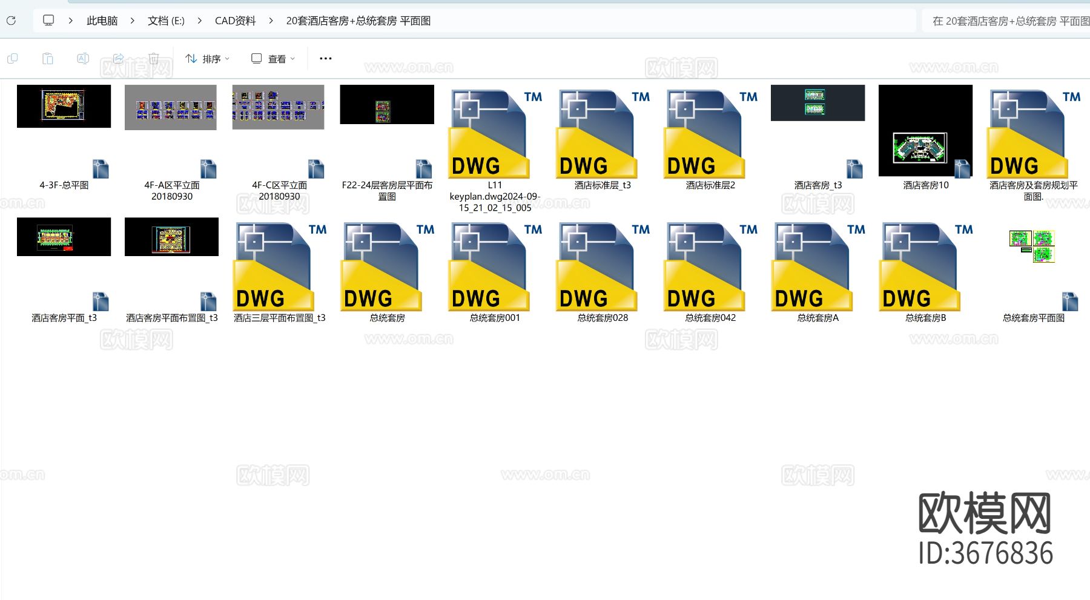
Task: Click the 酒店三层平面布置图_t3 file name label
Action: coord(280,318)
